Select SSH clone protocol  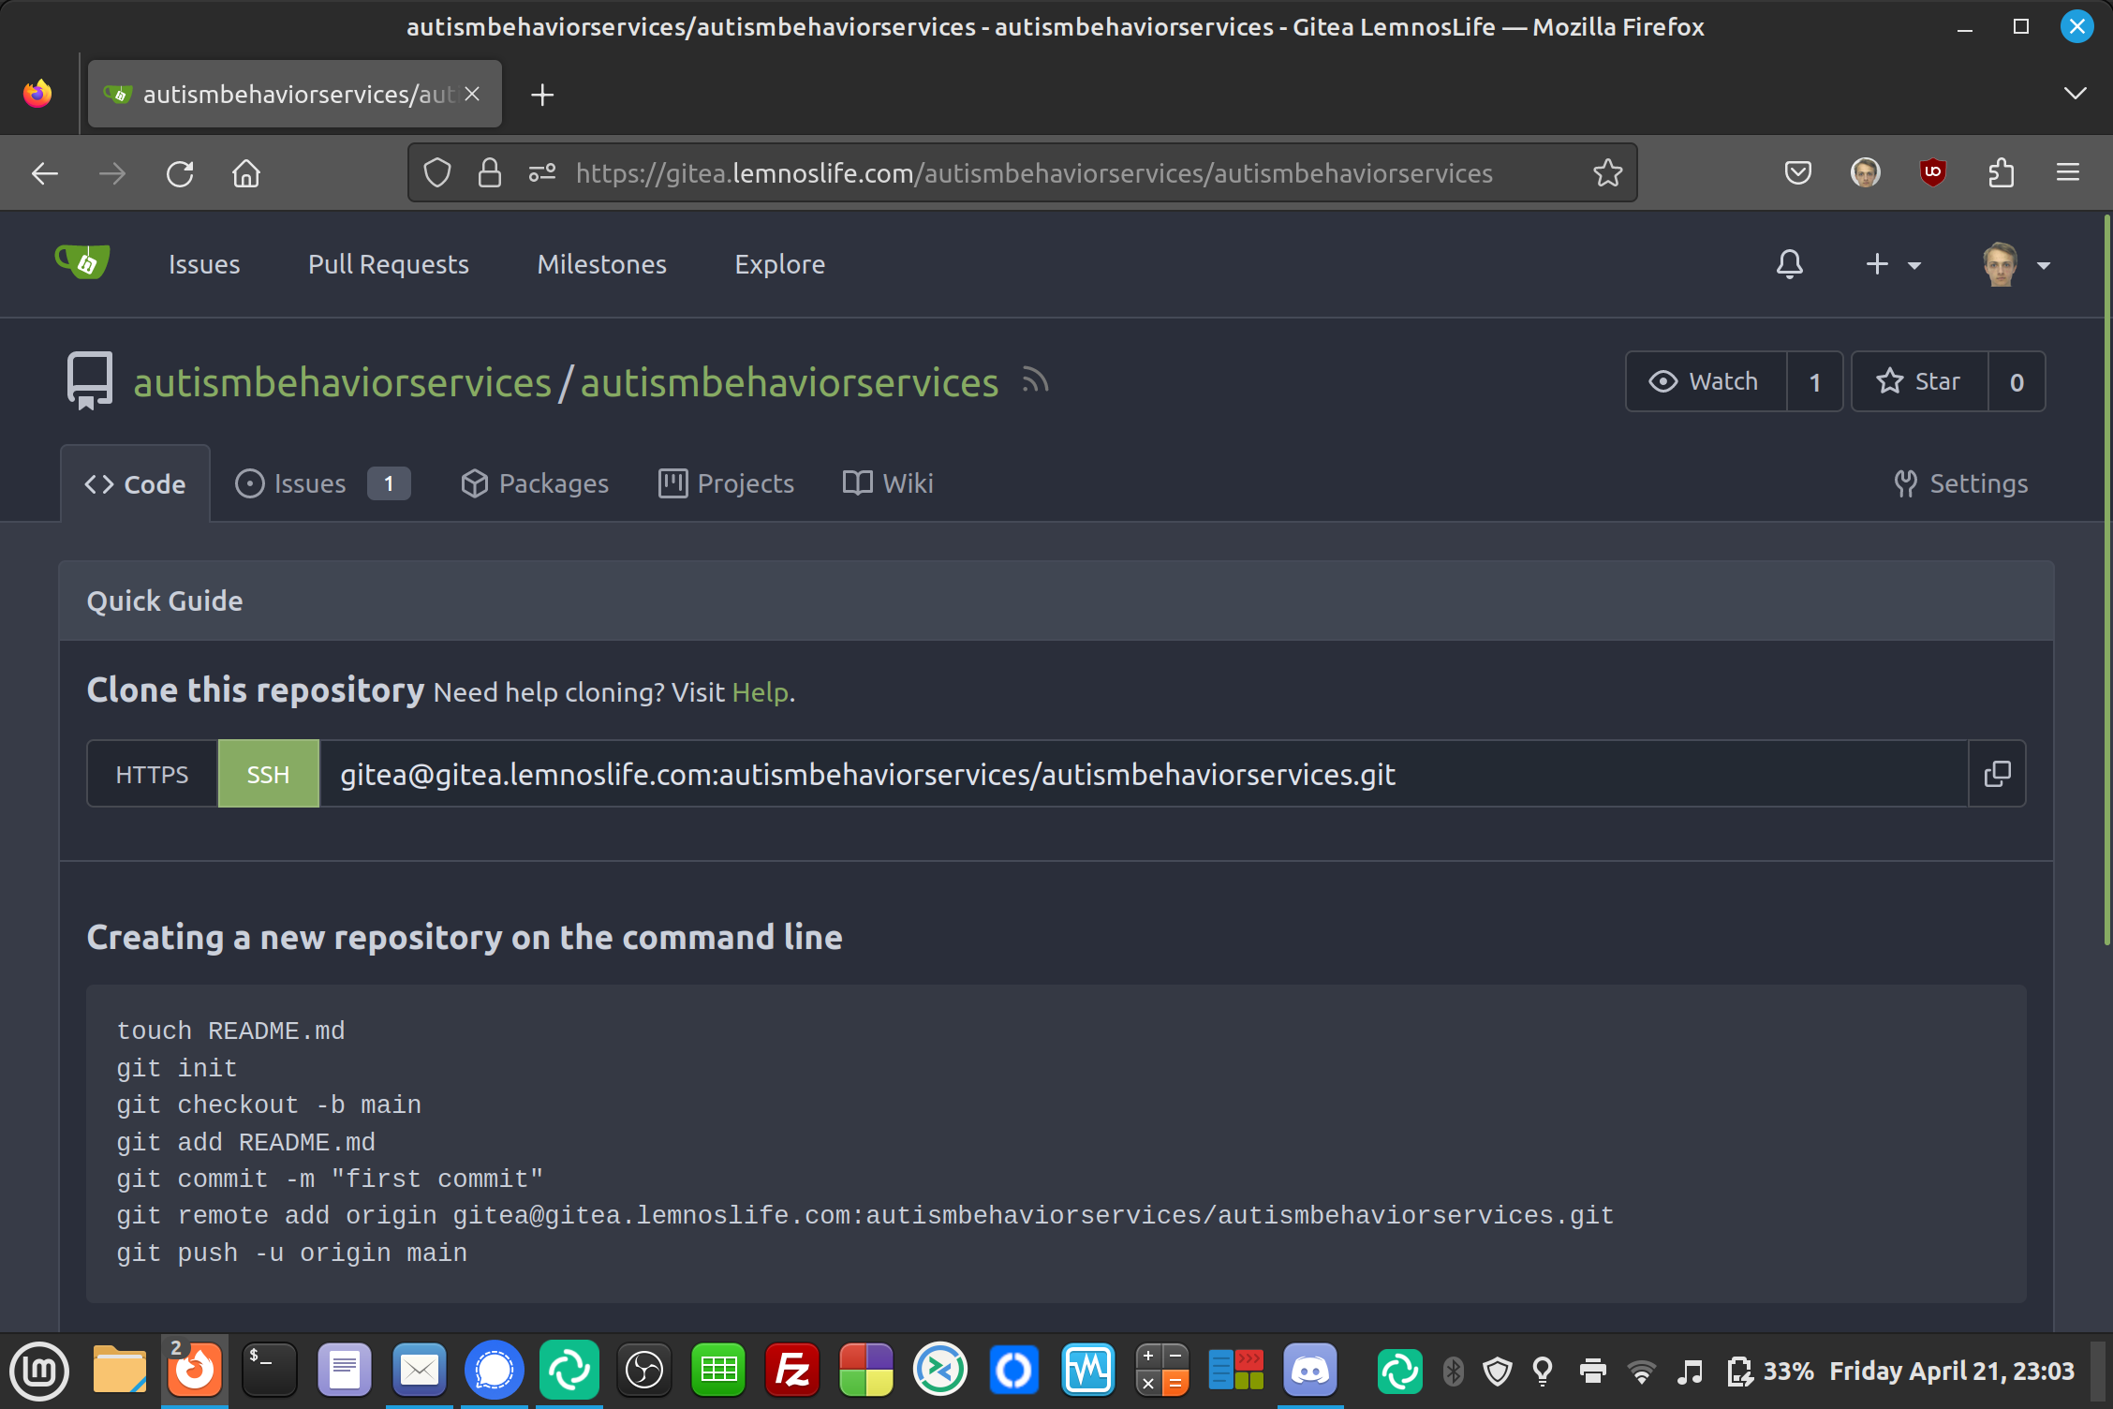[x=268, y=774]
